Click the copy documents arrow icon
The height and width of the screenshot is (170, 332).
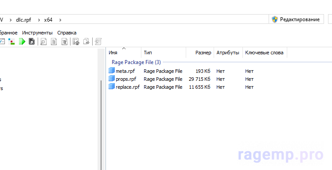(x=86, y=42)
